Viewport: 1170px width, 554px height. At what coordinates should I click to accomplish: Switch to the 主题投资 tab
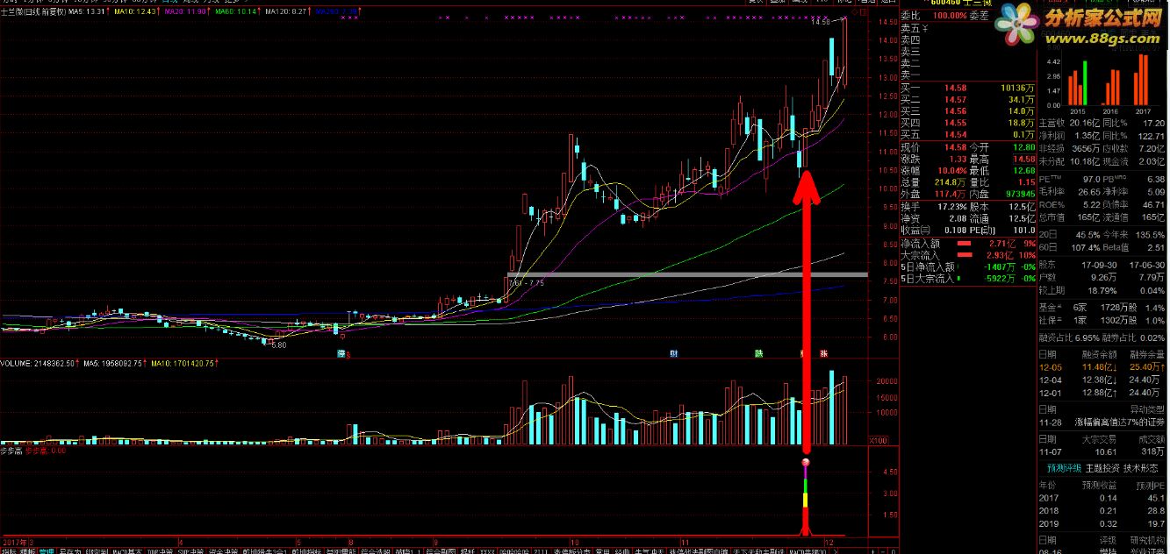pos(1102,468)
